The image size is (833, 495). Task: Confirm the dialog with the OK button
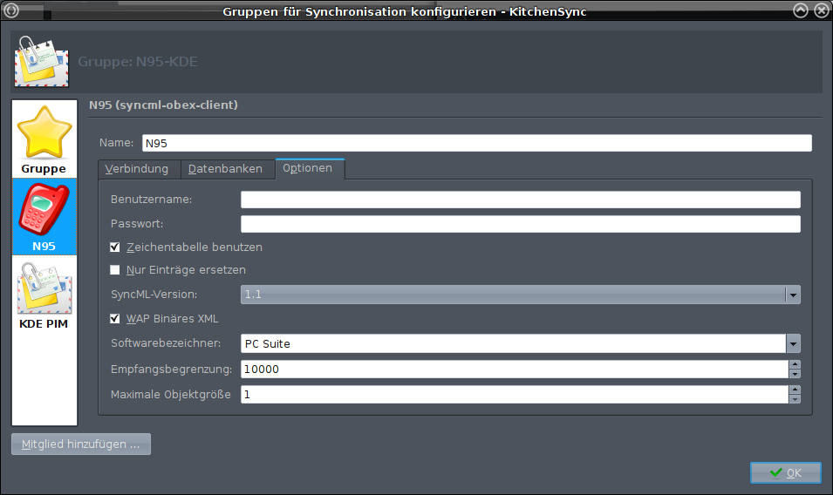tap(785, 472)
